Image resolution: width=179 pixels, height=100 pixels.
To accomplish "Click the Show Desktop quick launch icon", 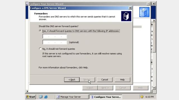I will pos(41,97).
